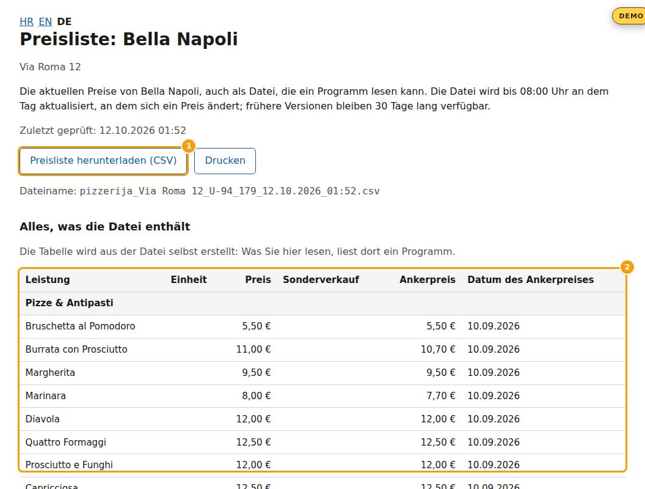Select the "Quattro Formaggi" item name
The height and width of the screenshot is (489, 645).
(x=66, y=443)
